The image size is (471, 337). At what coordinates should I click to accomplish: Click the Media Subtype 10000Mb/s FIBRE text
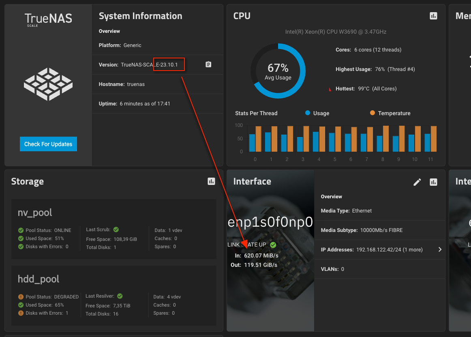[x=362, y=230]
